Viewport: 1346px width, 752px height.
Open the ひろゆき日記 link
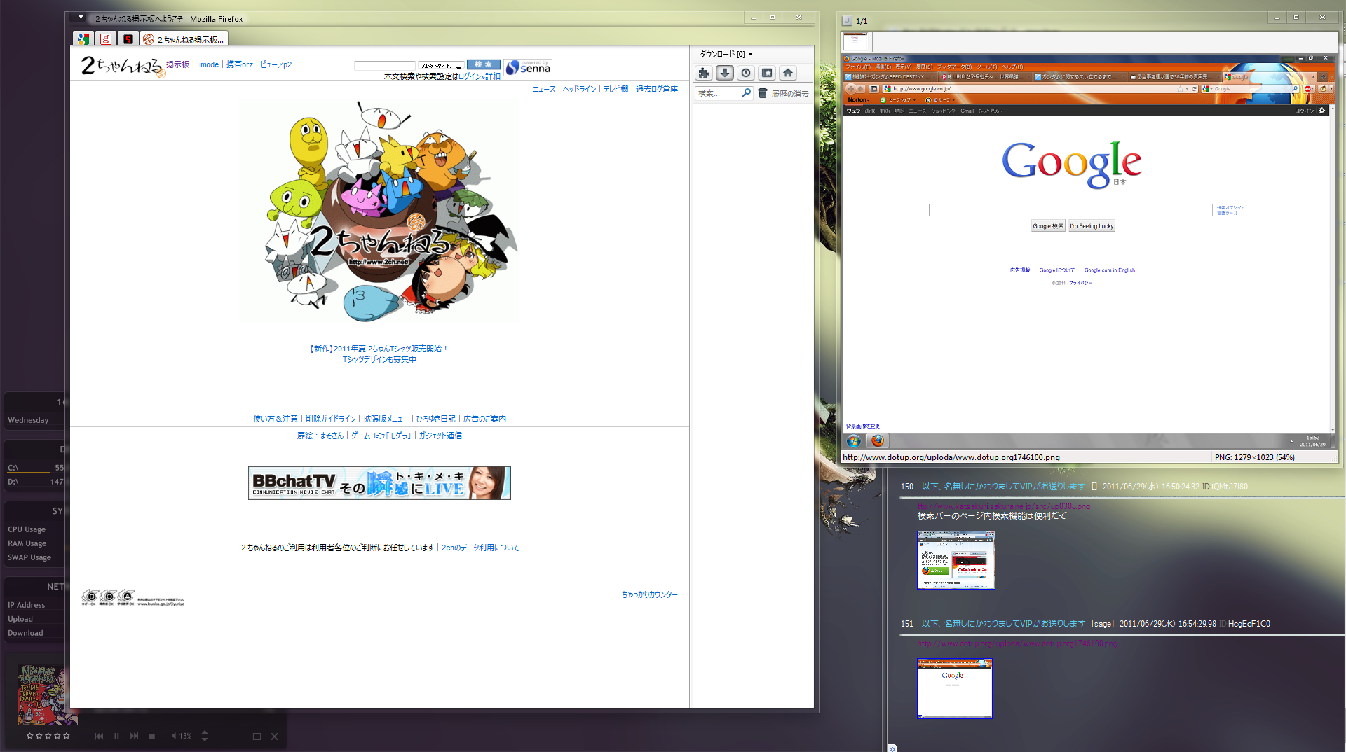pos(436,419)
